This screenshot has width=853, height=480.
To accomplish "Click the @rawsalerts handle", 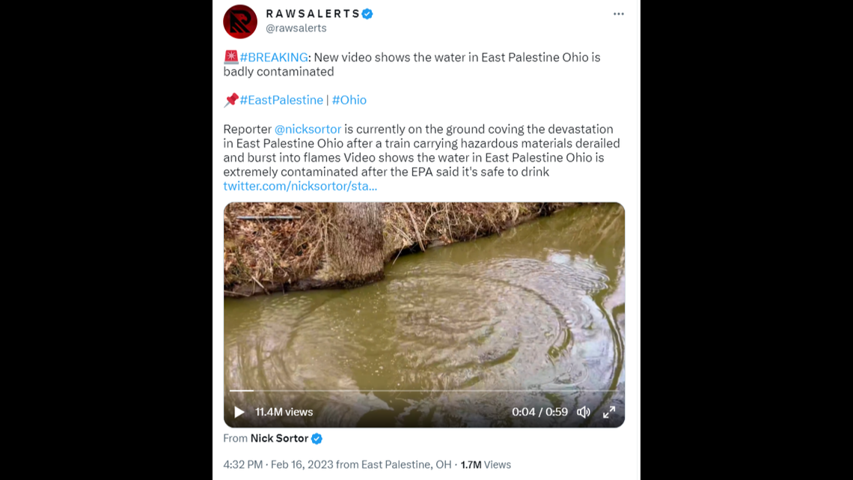I will point(297,28).
